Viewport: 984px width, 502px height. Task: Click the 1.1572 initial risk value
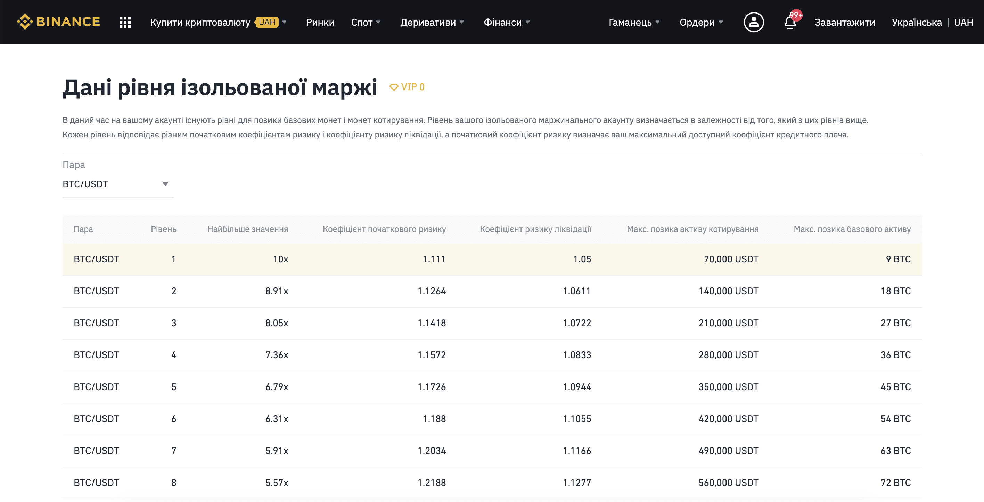(x=432, y=355)
